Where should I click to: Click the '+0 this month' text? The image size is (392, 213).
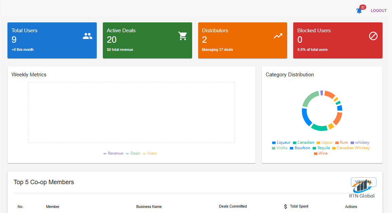tap(22, 50)
